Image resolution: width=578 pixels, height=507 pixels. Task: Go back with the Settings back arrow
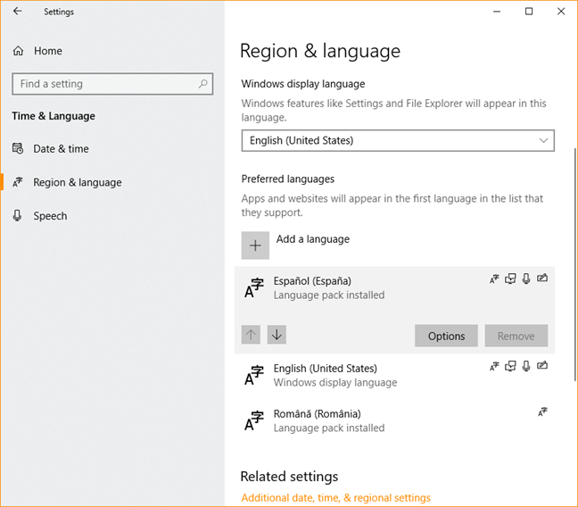tap(17, 11)
